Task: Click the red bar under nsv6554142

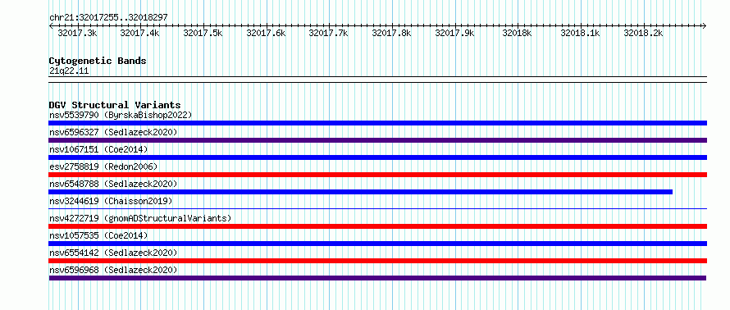Action: click(377, 261)
